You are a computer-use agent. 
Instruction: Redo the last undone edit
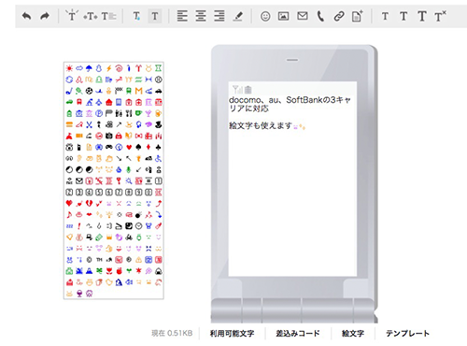click(45, 16)
